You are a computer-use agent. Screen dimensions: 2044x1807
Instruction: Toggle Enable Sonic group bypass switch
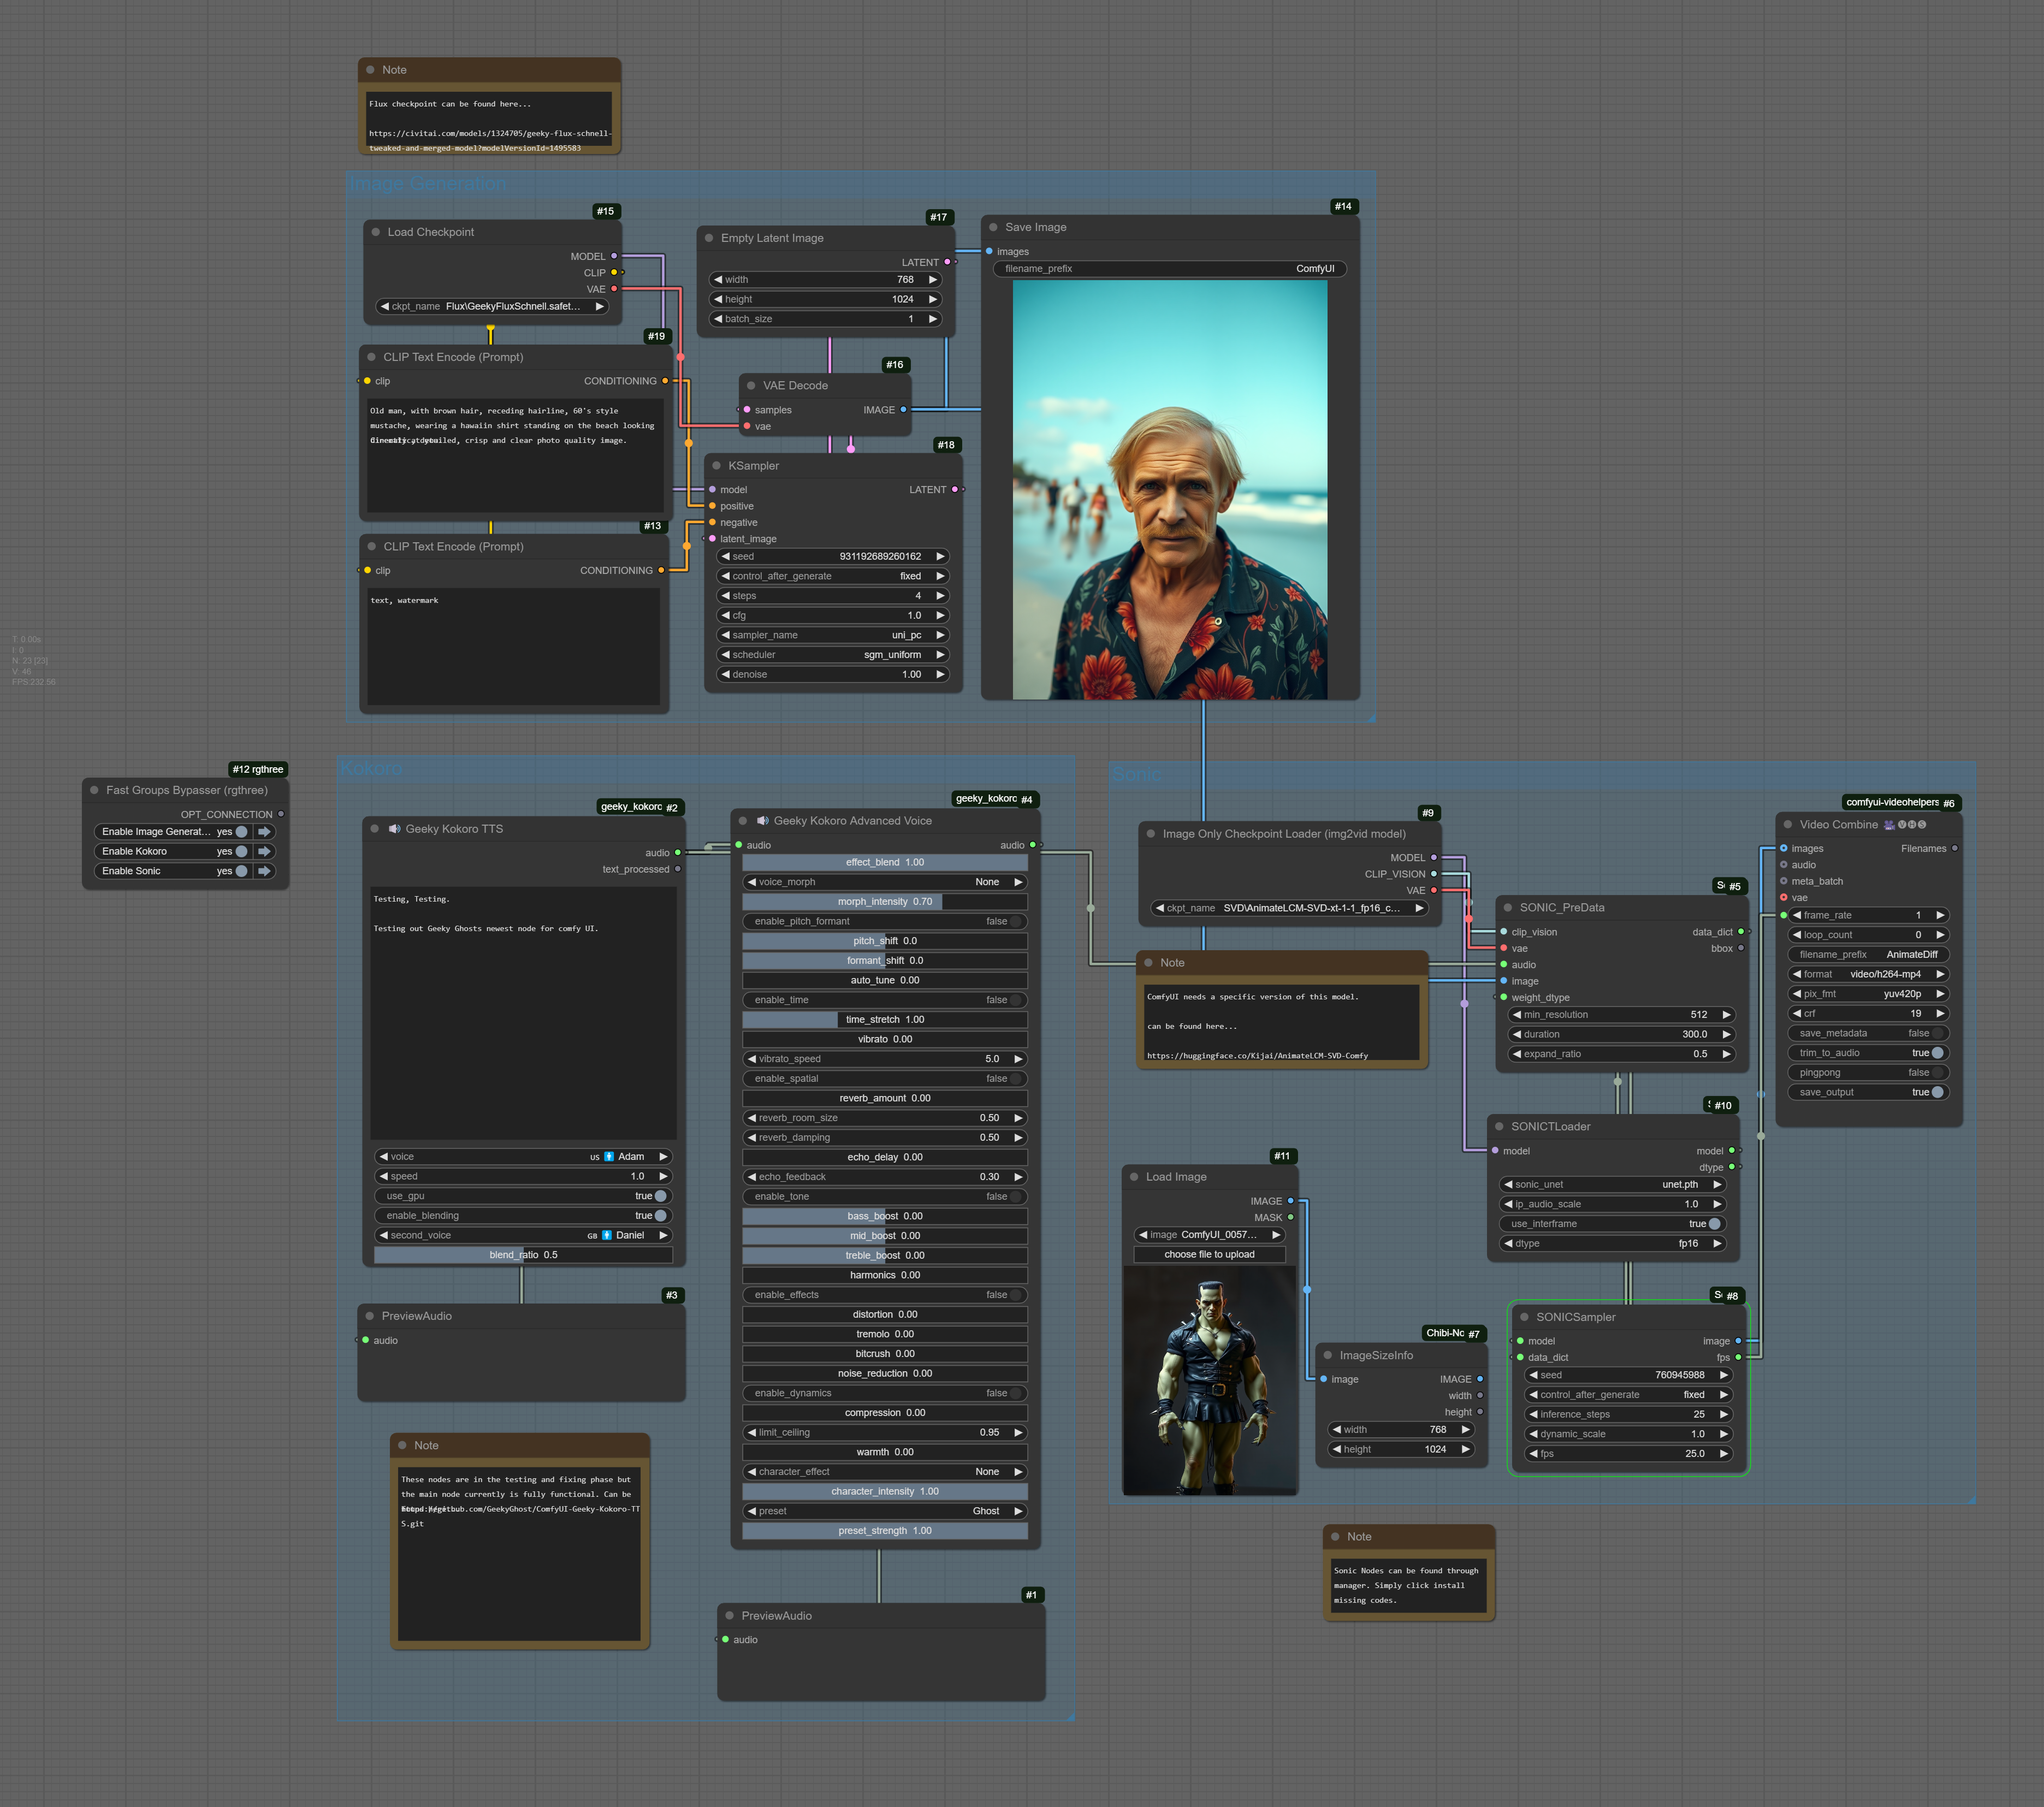(x=241, y=871)
